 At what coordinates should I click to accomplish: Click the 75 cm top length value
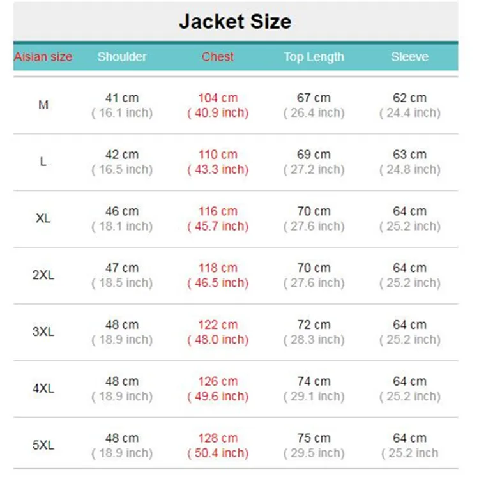tap(314, 438)
